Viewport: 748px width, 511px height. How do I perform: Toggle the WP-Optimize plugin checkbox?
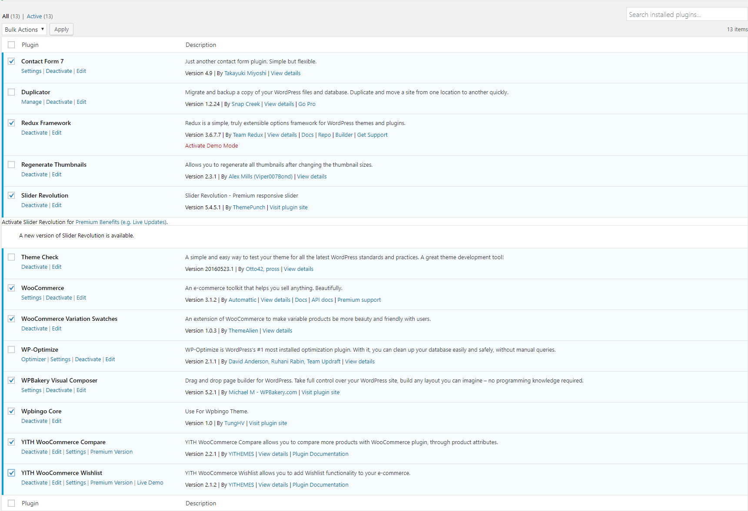pyautogui.click(x=11, y=349)
